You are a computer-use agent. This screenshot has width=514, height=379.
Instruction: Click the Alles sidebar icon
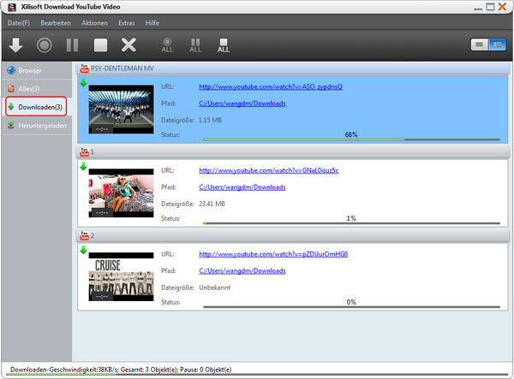pyautogui.click(x=11, y=88)
